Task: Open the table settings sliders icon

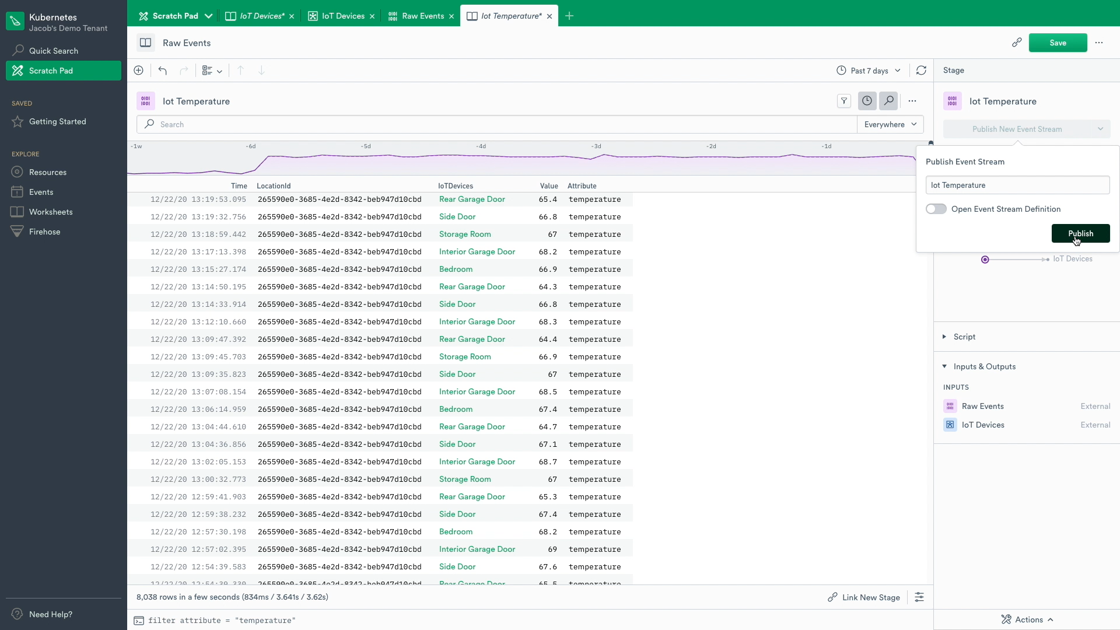Action: coord(919,597)
